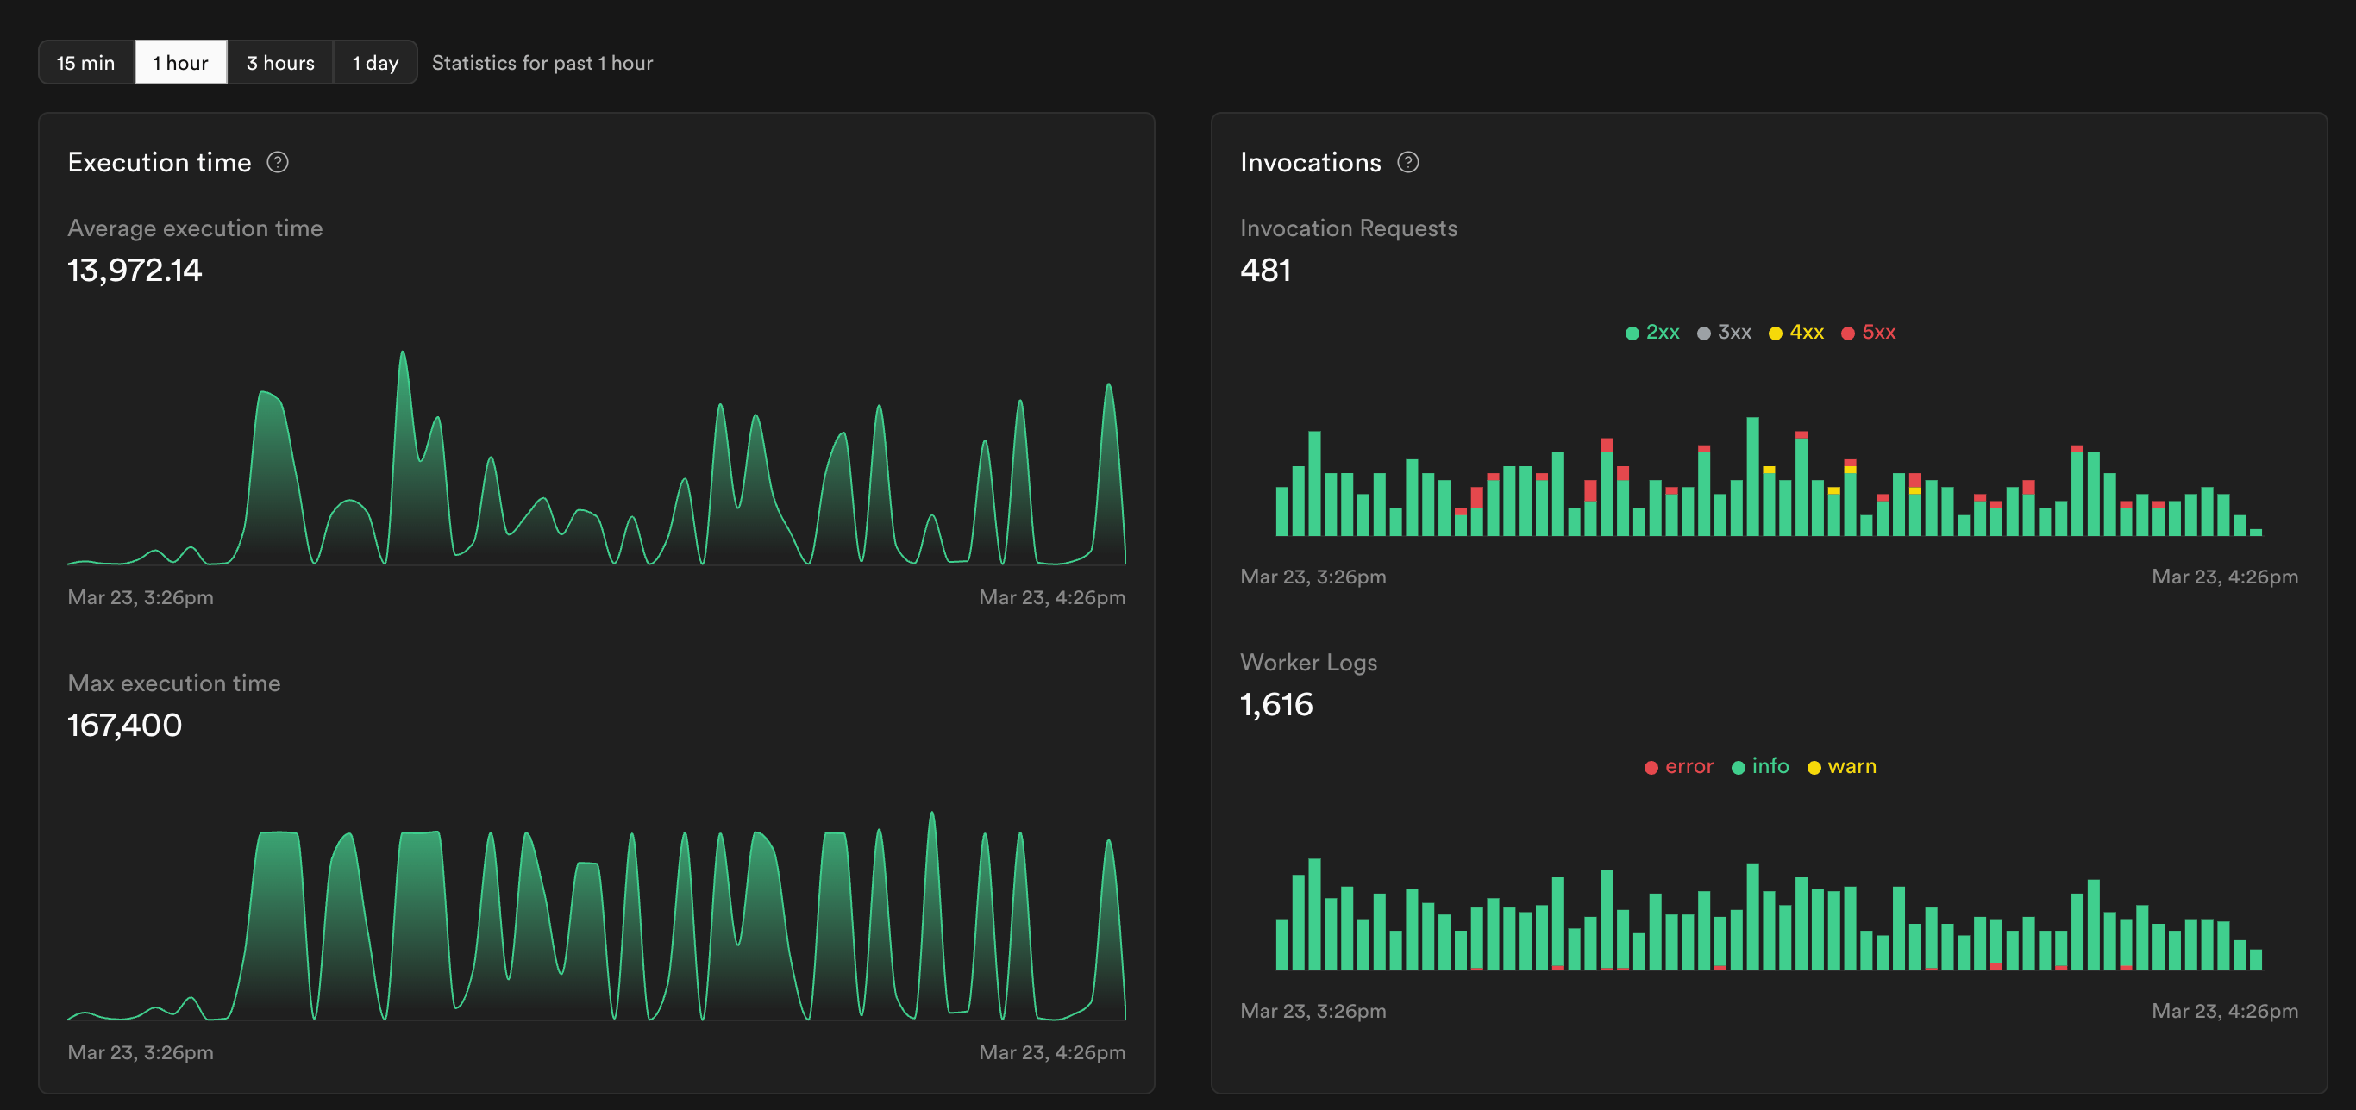Click the Invocations help icon
The height and width of the screenshot is (1110, 2356).
(x=1407, y=163)
